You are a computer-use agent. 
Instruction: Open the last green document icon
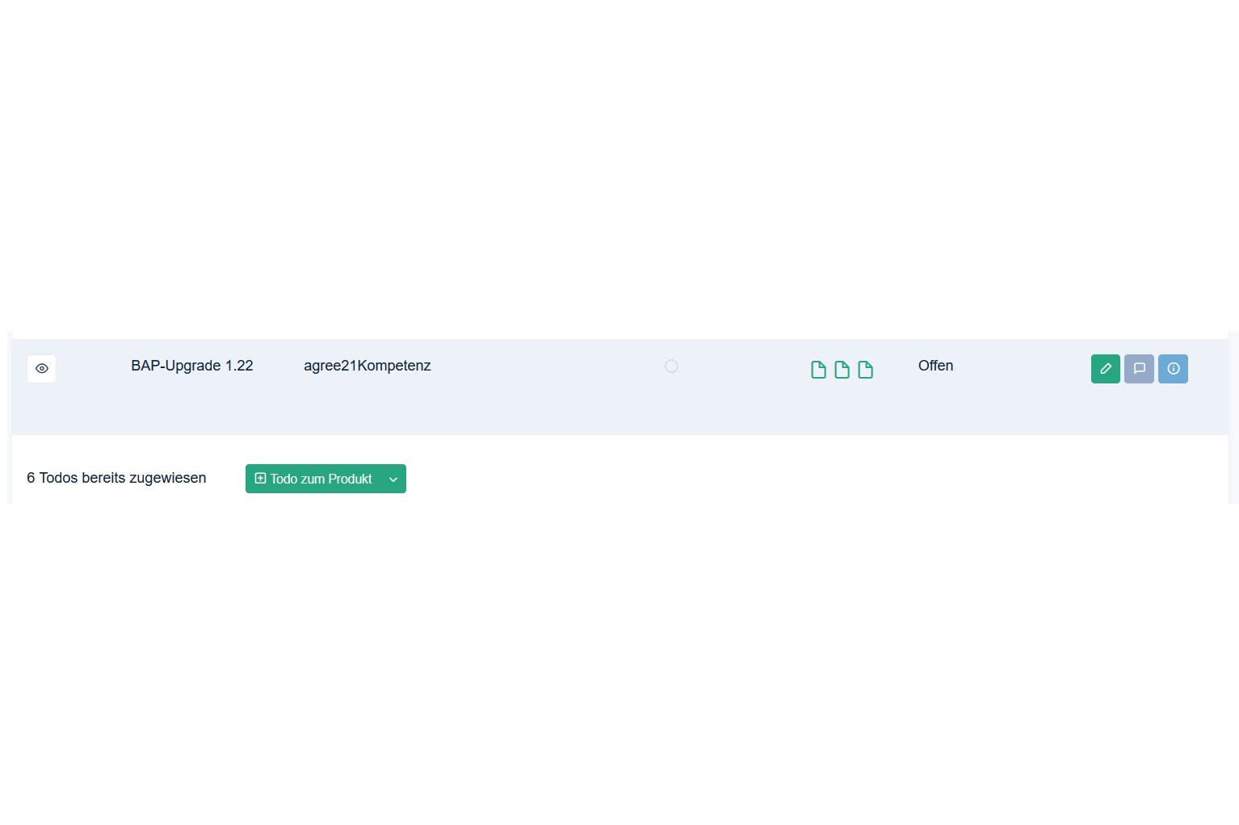click(865, 370)
